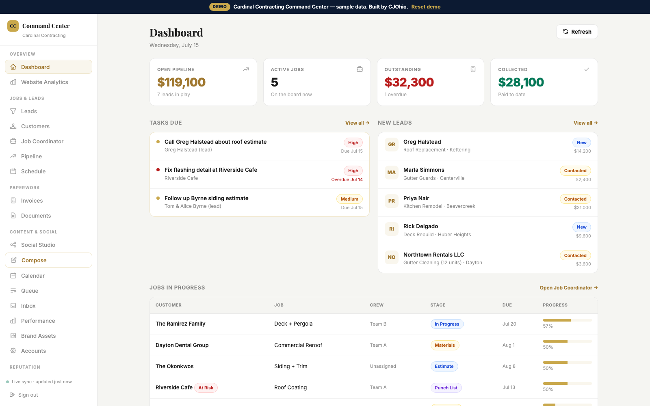Click the Dayton Dental Group progress bar

(567, 341)
